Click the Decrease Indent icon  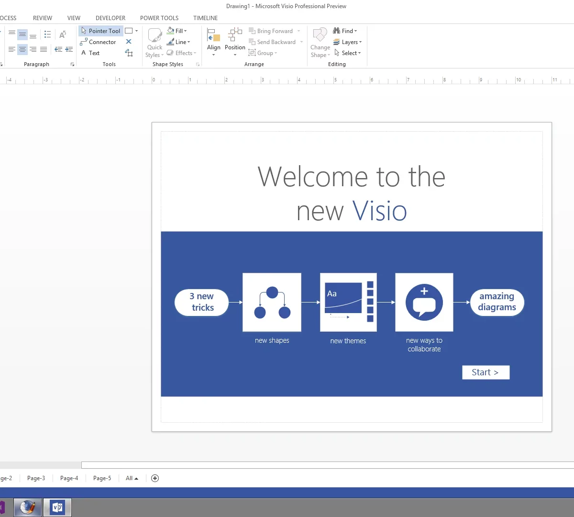pyautogui.click(x=58, y=49)
